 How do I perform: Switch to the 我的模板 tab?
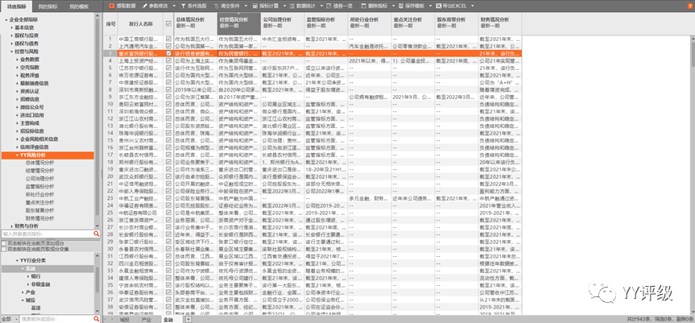click(78, 6)
